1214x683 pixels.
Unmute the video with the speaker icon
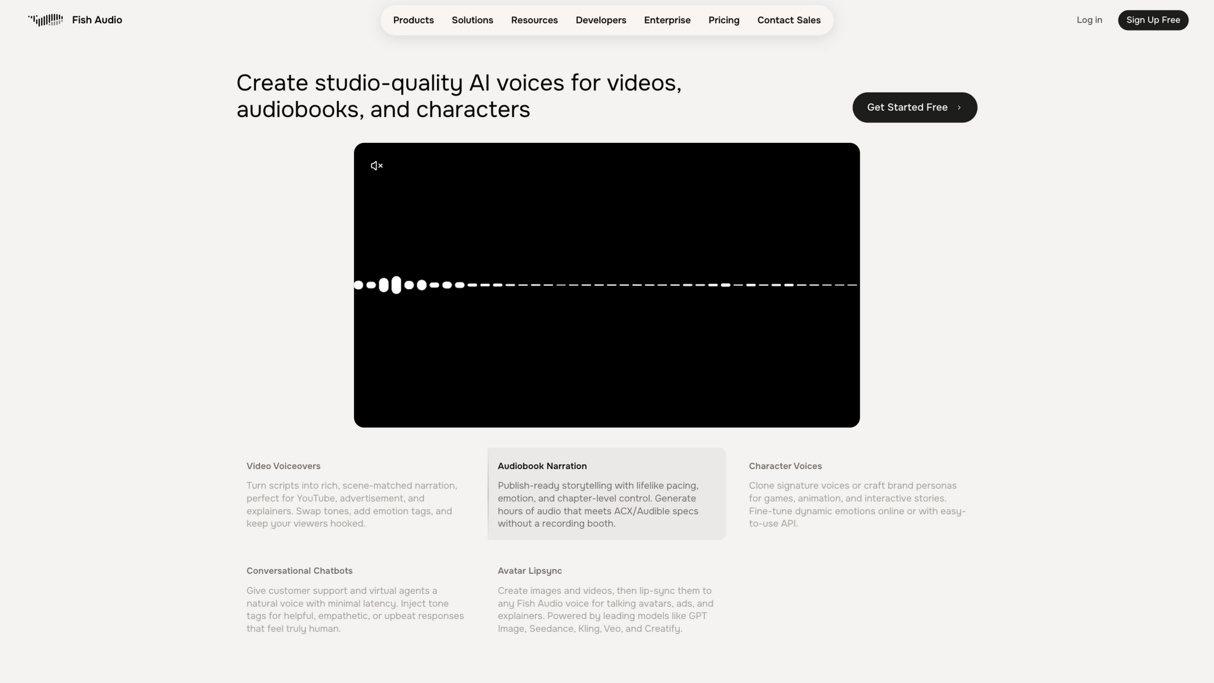pyautogui.click(x=377, y=166)
